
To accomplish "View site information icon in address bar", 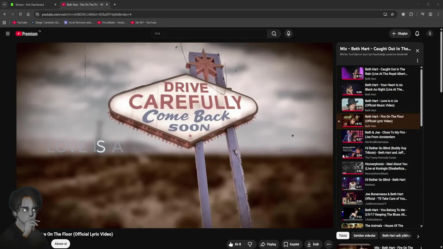I will click(37, 14).
